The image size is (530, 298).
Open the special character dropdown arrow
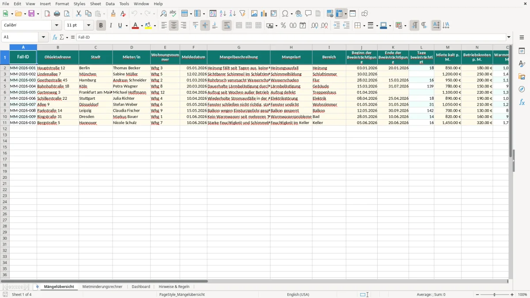pos(291,14)
